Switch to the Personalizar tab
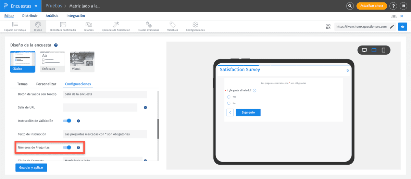 pyautogui.click(x=46, y=84)
